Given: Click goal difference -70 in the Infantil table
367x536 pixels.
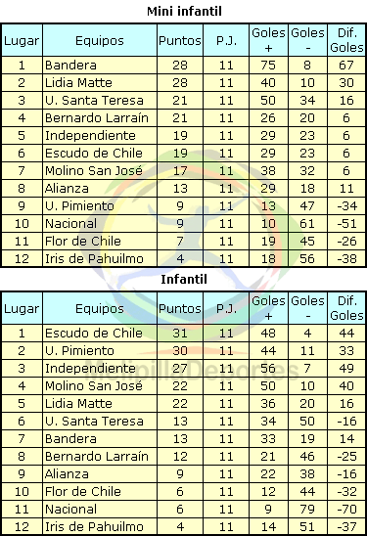Looking at the screenshot, I should pos(346,509).
